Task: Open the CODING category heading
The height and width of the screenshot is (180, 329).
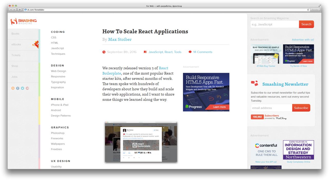Action: click(58, 32)
